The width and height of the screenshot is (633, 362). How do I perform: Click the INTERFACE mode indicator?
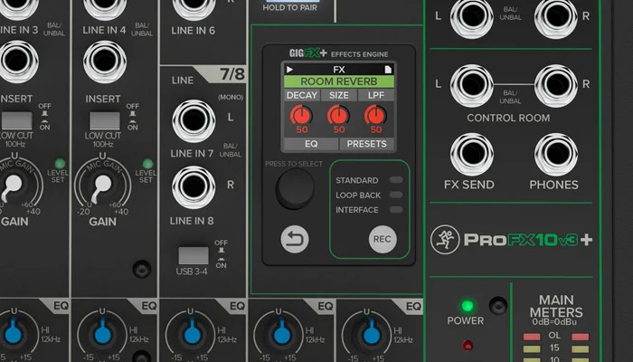pos(396,210)
